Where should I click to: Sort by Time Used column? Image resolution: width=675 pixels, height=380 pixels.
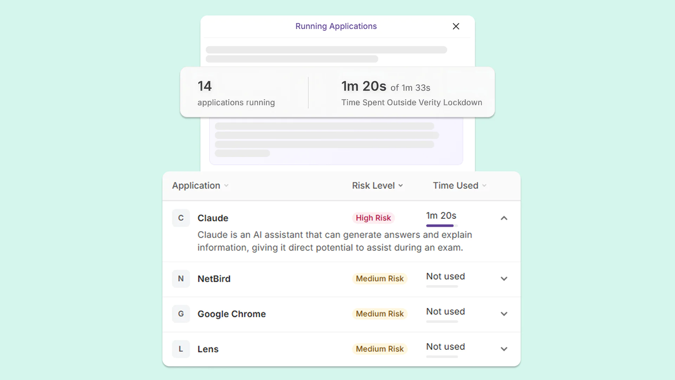coord(460,185)
